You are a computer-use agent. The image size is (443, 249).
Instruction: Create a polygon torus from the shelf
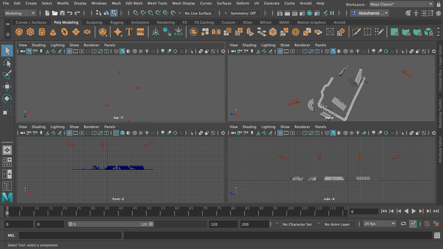tap(64, 31)
